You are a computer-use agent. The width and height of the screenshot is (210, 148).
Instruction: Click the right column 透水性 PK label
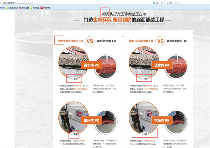pyautogui.click(x=162, y=65)
